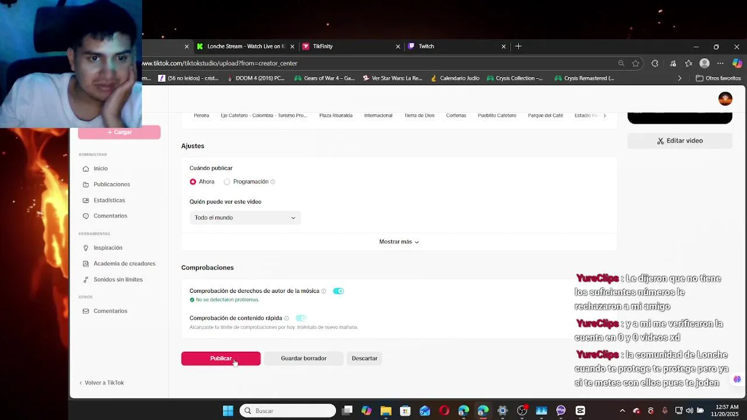
Task: Click the volume icon in system tray
Action: tap(689, 411)
